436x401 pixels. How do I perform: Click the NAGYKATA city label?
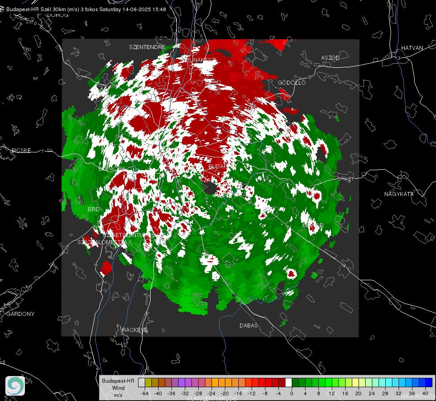pos(399,194)
